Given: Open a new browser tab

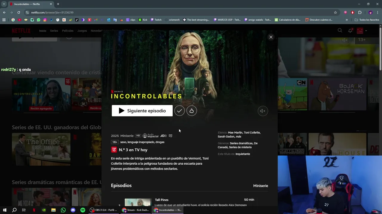Looking at the screenshot, I should click(58, 4).
